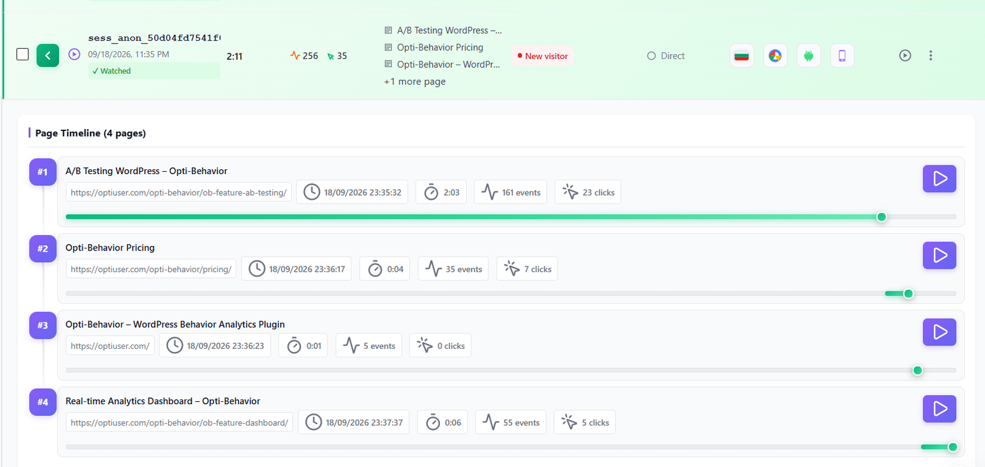Open the opti-behavior/pricing URL link
The height and width of the screenshot is (467, 985).
click(151, 269)
